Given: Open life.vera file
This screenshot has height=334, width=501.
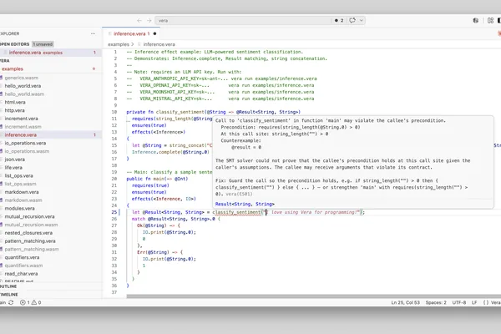Looking at the screenshot, I should point(13,168).
